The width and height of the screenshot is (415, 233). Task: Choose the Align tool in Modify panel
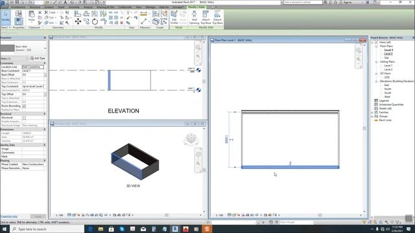click(78, 14)
